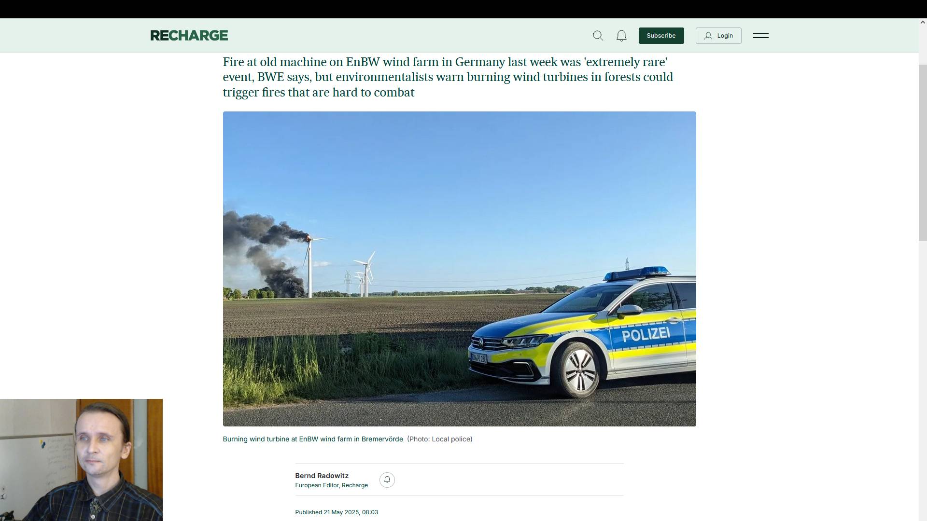Image resolution: width=927 pixels, height=521 pixels.
Task: Click the Login button text
Action: click(725, 36)
